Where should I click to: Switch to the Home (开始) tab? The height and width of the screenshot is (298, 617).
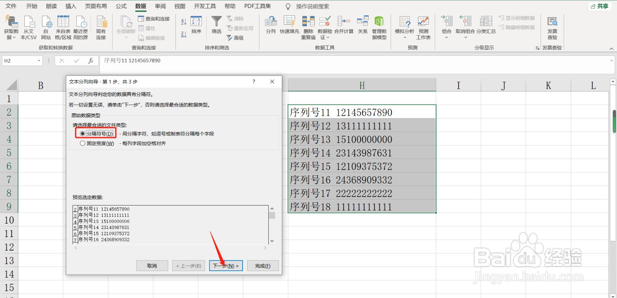click(32, 6)
